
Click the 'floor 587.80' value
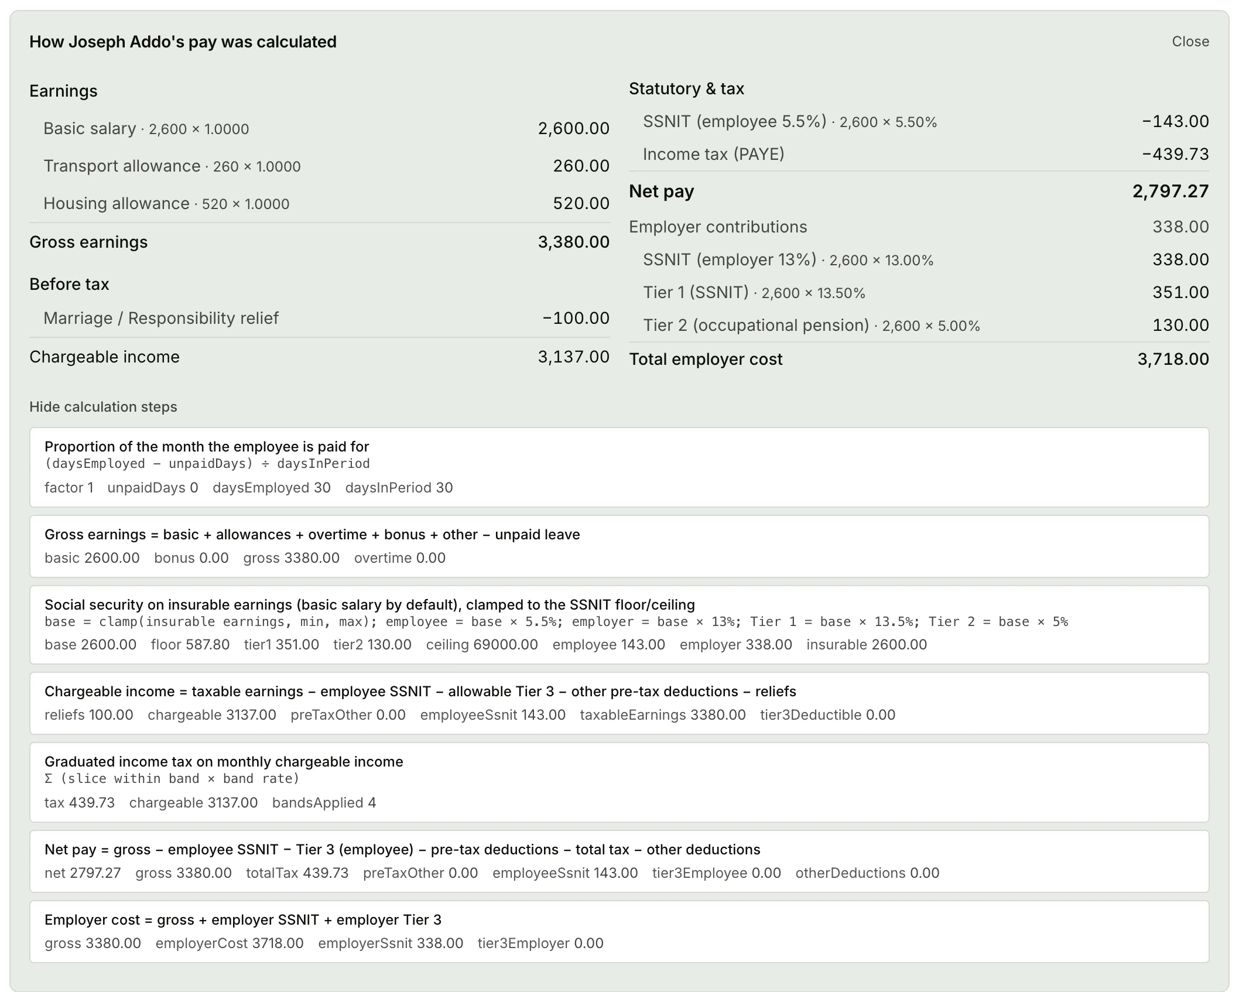pyautogui.click(x=190, y=645)
